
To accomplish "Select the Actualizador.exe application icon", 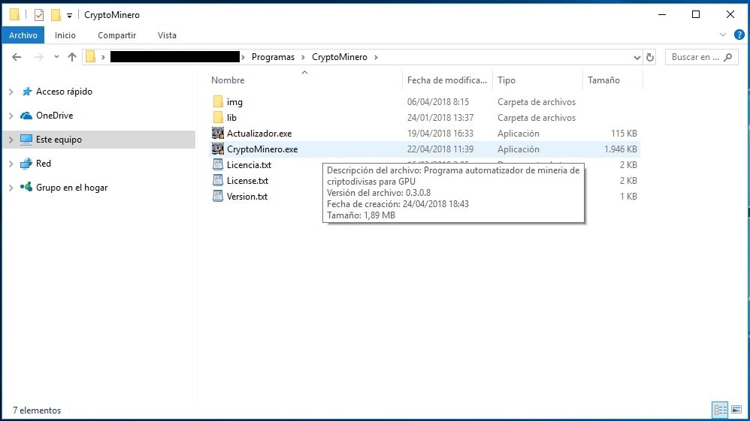I will pos(218,134).
